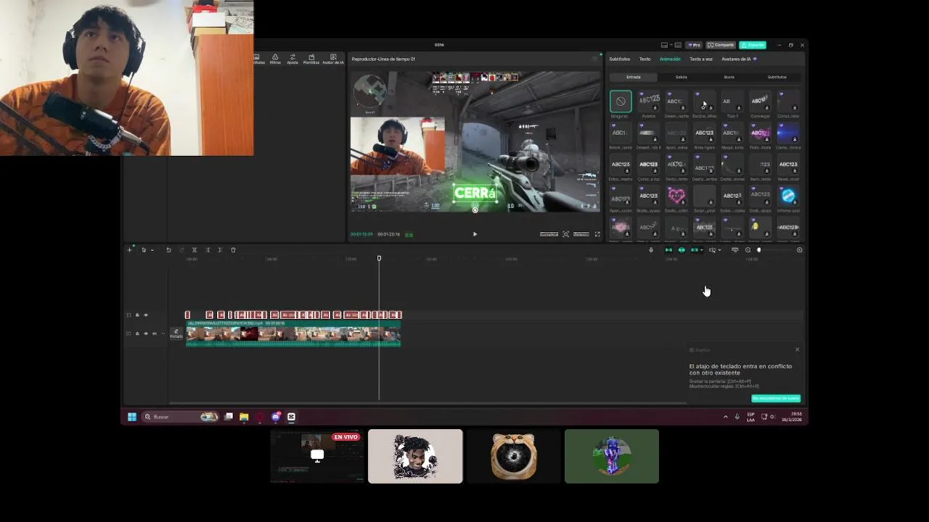
Task: Choose the Ninguno animation option
Action: point(621,101)
